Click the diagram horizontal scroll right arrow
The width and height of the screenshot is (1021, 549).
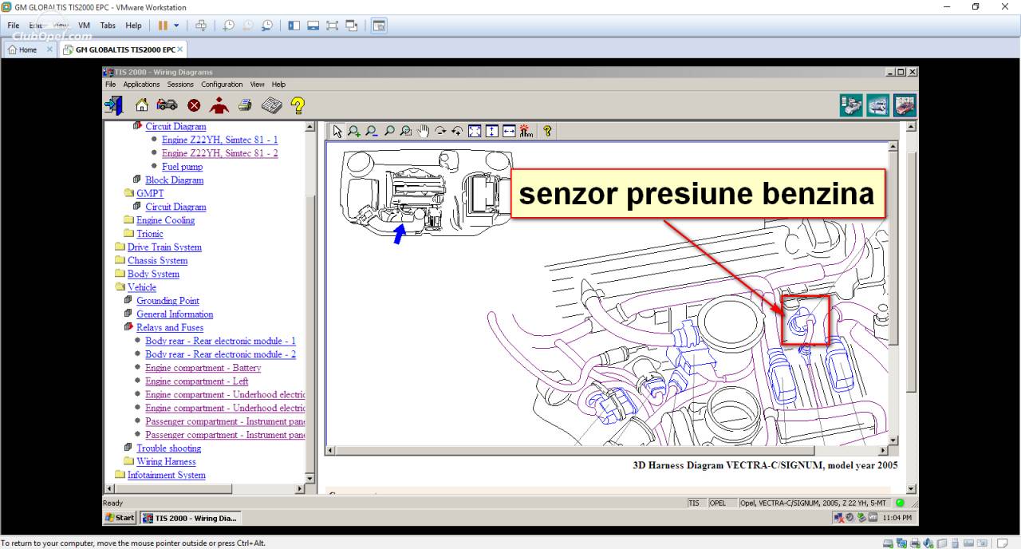pos(882,451)
